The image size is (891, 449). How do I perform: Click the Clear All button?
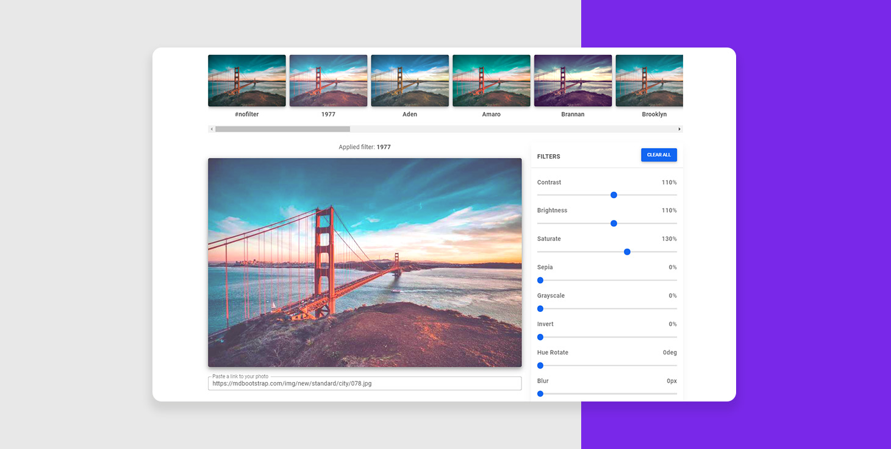(659, 155)
